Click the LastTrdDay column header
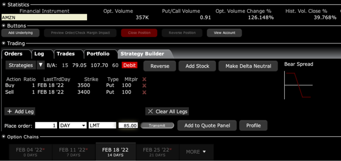The width and height of the screenshot is (341, 161). [57, 79]
